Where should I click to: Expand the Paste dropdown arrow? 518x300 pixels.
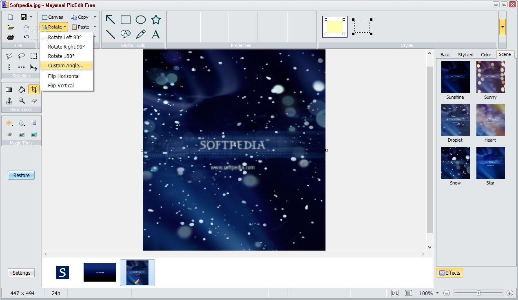[x=95, y=27]
